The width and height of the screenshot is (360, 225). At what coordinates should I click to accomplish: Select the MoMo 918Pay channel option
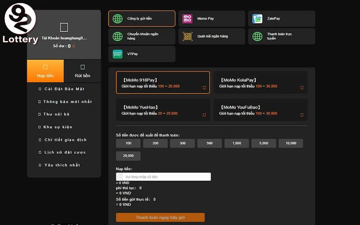162,83
